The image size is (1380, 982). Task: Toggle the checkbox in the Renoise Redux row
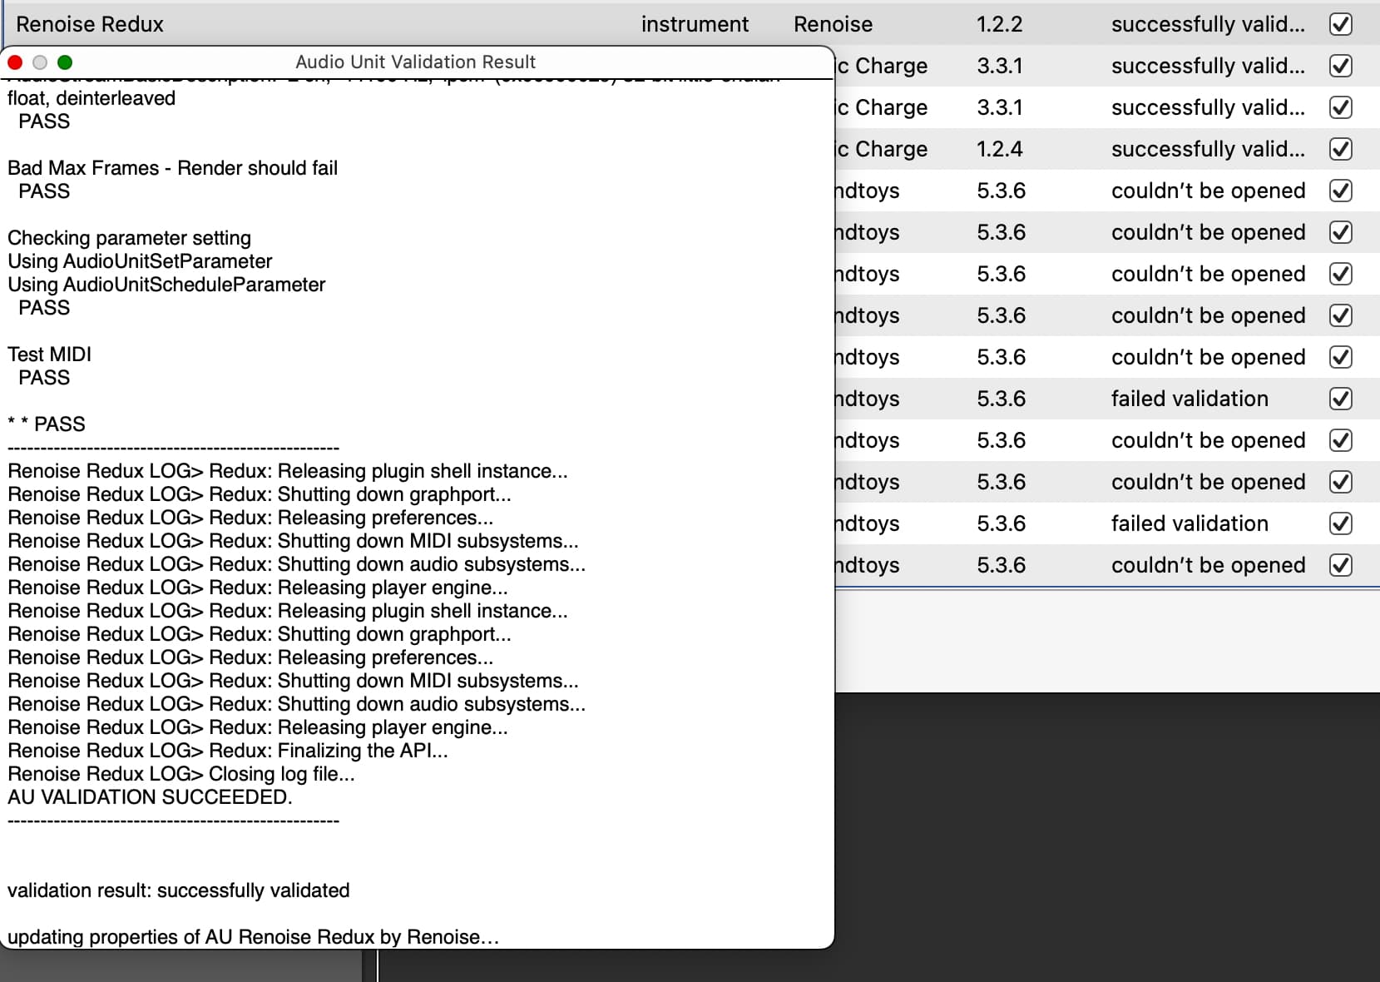pyautogui.click(x=1341, y=24)
